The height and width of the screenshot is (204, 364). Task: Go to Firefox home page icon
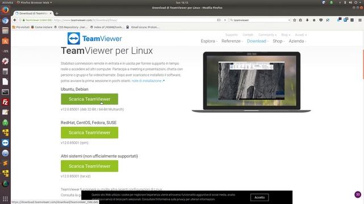(x=314, y=20)
